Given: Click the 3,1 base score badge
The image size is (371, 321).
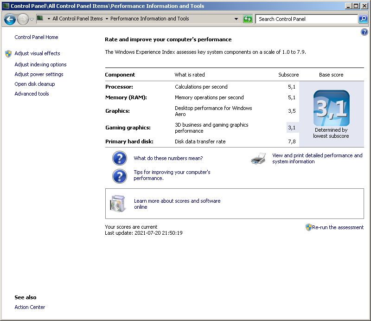Looking at the screenshot, I should point(331,108).
